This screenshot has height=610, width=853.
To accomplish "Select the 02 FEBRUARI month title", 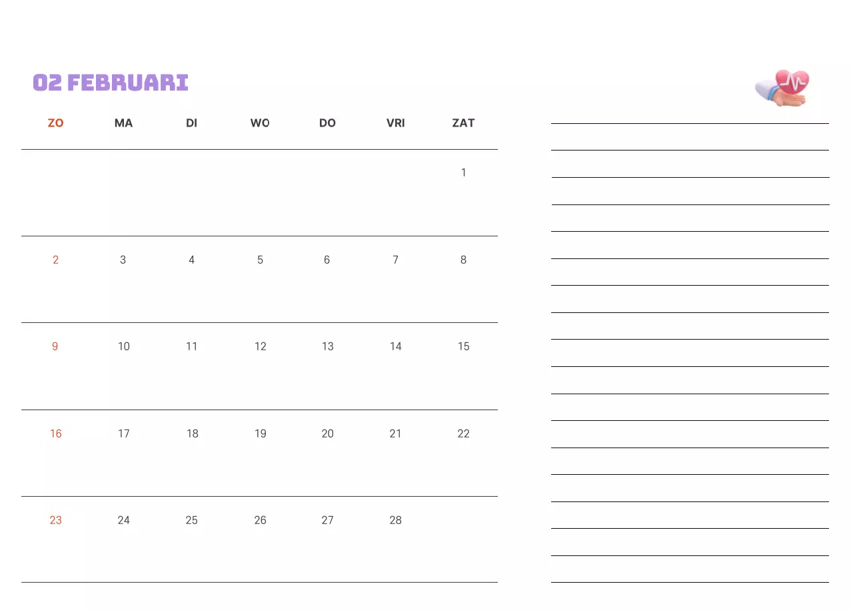I will click(111, 83).
